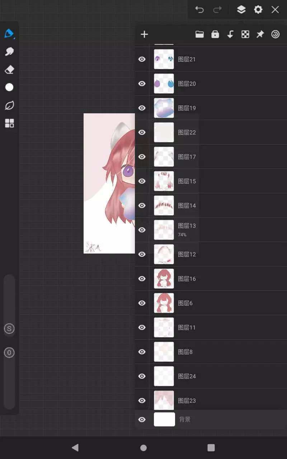Toggle visibility of 背景 layer
This screenshot has width=287, height=459.
(x=142, y=420)
